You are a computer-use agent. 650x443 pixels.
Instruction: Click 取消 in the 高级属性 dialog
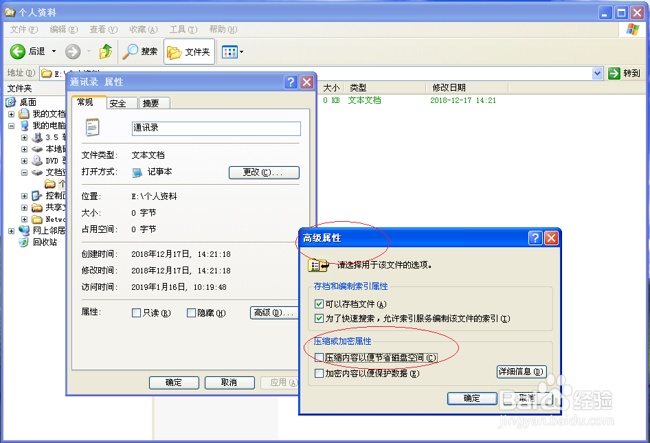coord(528,398)
